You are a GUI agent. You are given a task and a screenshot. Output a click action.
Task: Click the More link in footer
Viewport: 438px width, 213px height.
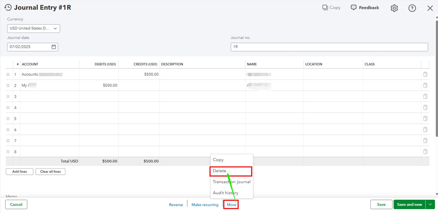click(x=232, y=205)
